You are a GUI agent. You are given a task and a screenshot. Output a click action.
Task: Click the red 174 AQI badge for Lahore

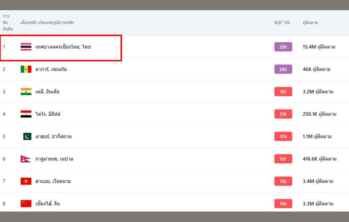283,136
